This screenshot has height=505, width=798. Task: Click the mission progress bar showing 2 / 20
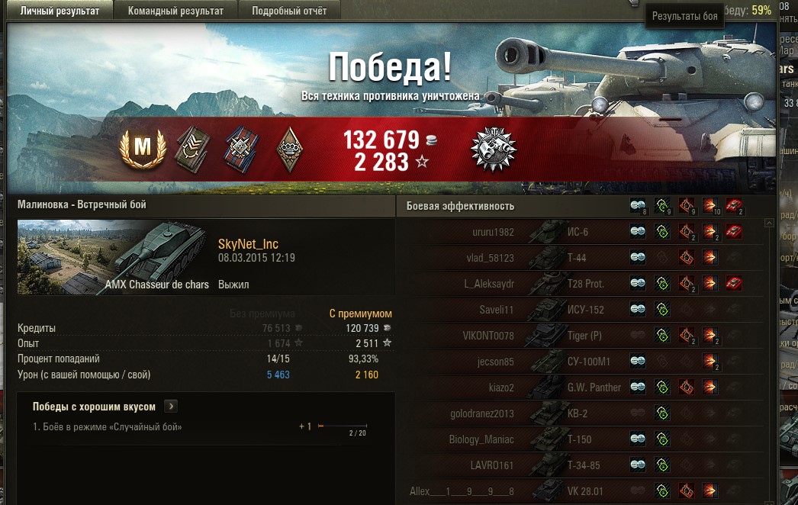[342, 426]
